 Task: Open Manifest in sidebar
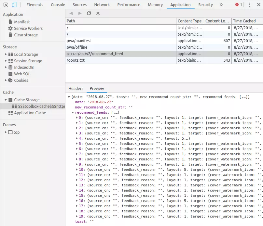tap(22, 22)
